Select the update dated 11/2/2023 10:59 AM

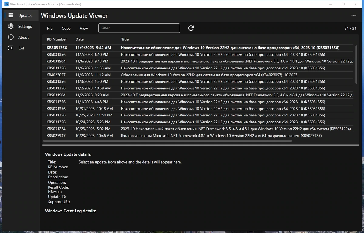(x=198, y=88)
